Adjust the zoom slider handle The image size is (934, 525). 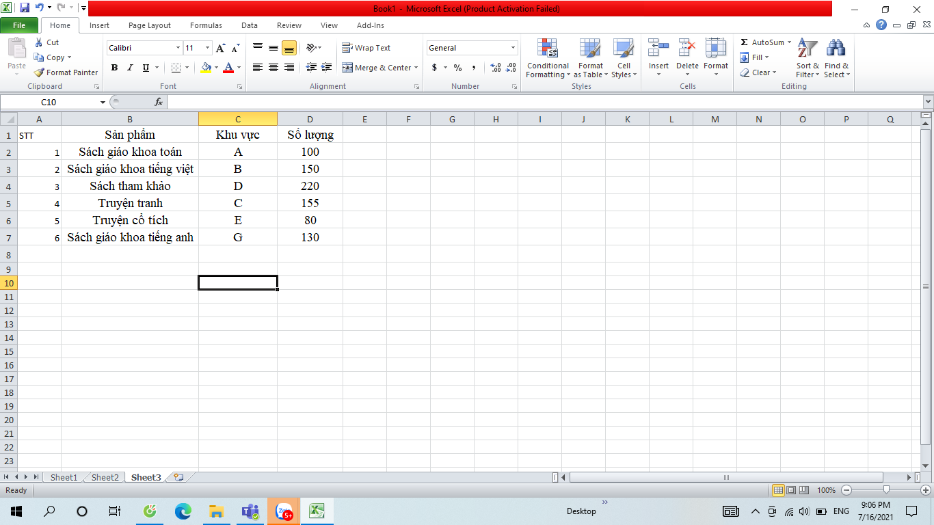pos(886,490)
